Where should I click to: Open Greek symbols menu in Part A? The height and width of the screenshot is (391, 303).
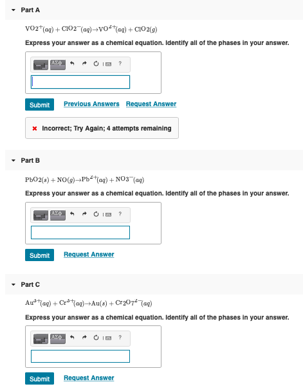(x=58, y=65)
